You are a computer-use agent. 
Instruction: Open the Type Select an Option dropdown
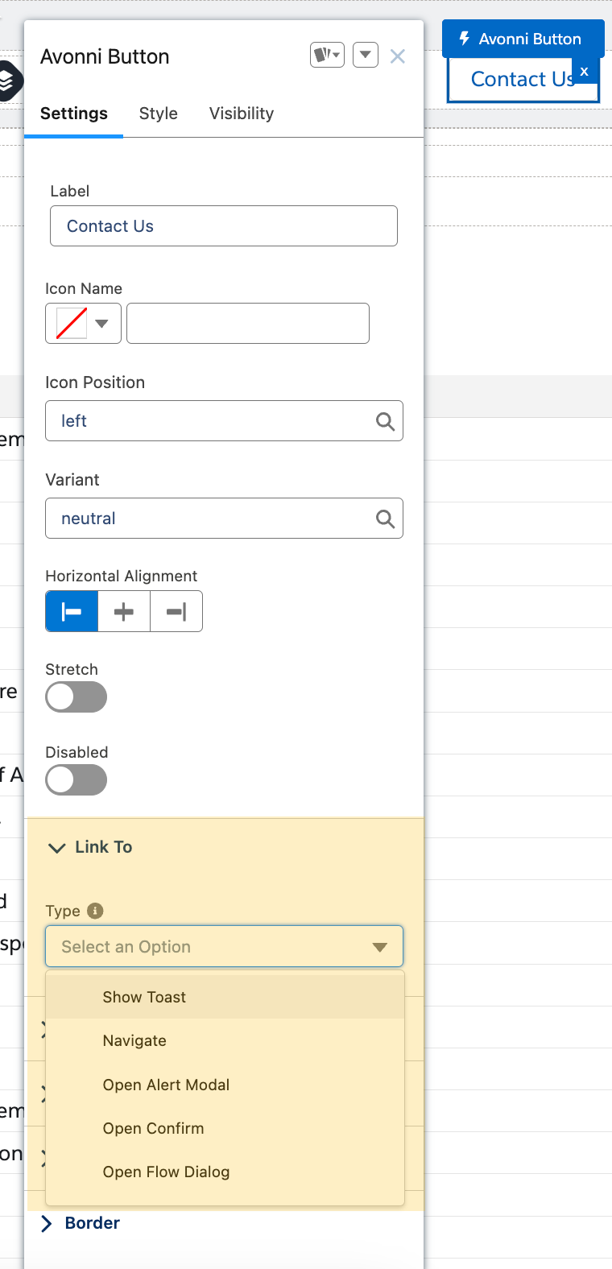pos(224,947)
